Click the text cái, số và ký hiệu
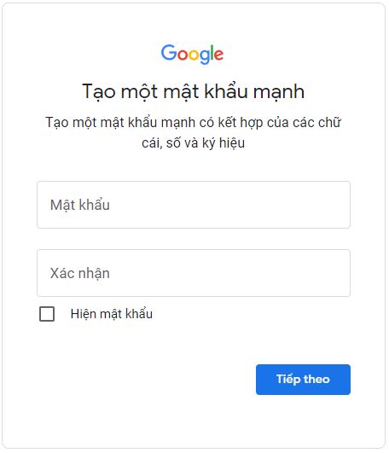The height and width of the screenshot is (453, 389). click(193, 143)
